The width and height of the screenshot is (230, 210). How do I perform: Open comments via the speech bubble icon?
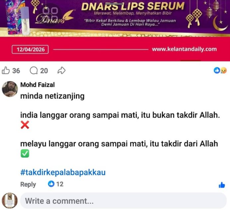click(34, 71)
